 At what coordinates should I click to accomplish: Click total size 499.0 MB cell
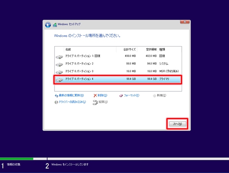tap(130, 56)
